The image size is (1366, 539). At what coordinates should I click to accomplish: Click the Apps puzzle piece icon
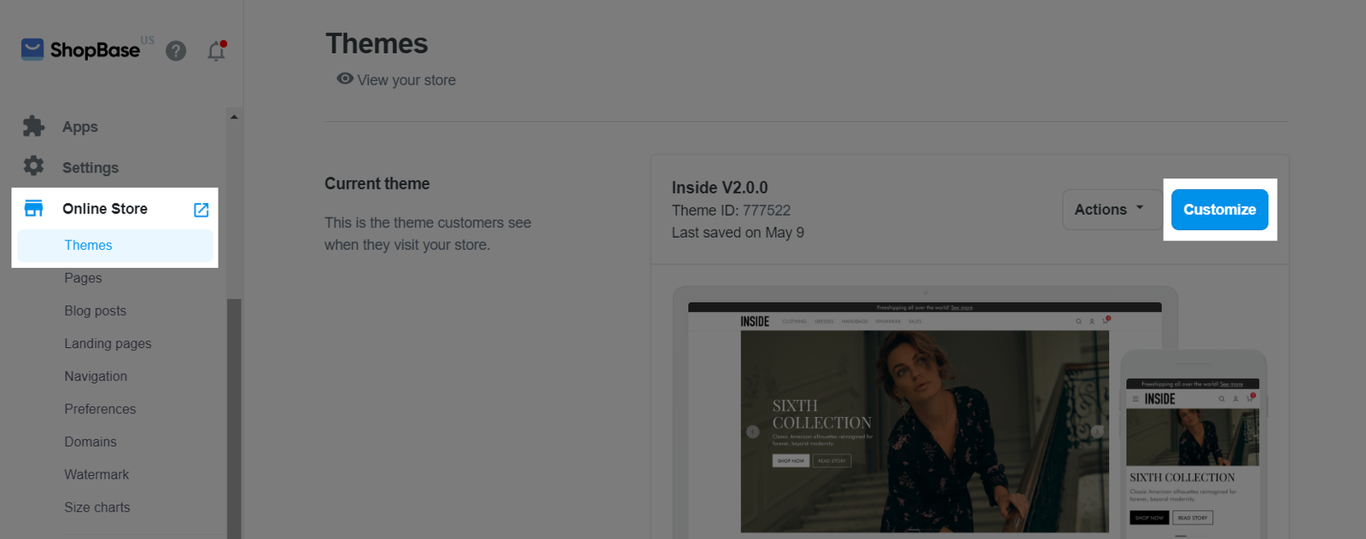click(33, 126)
